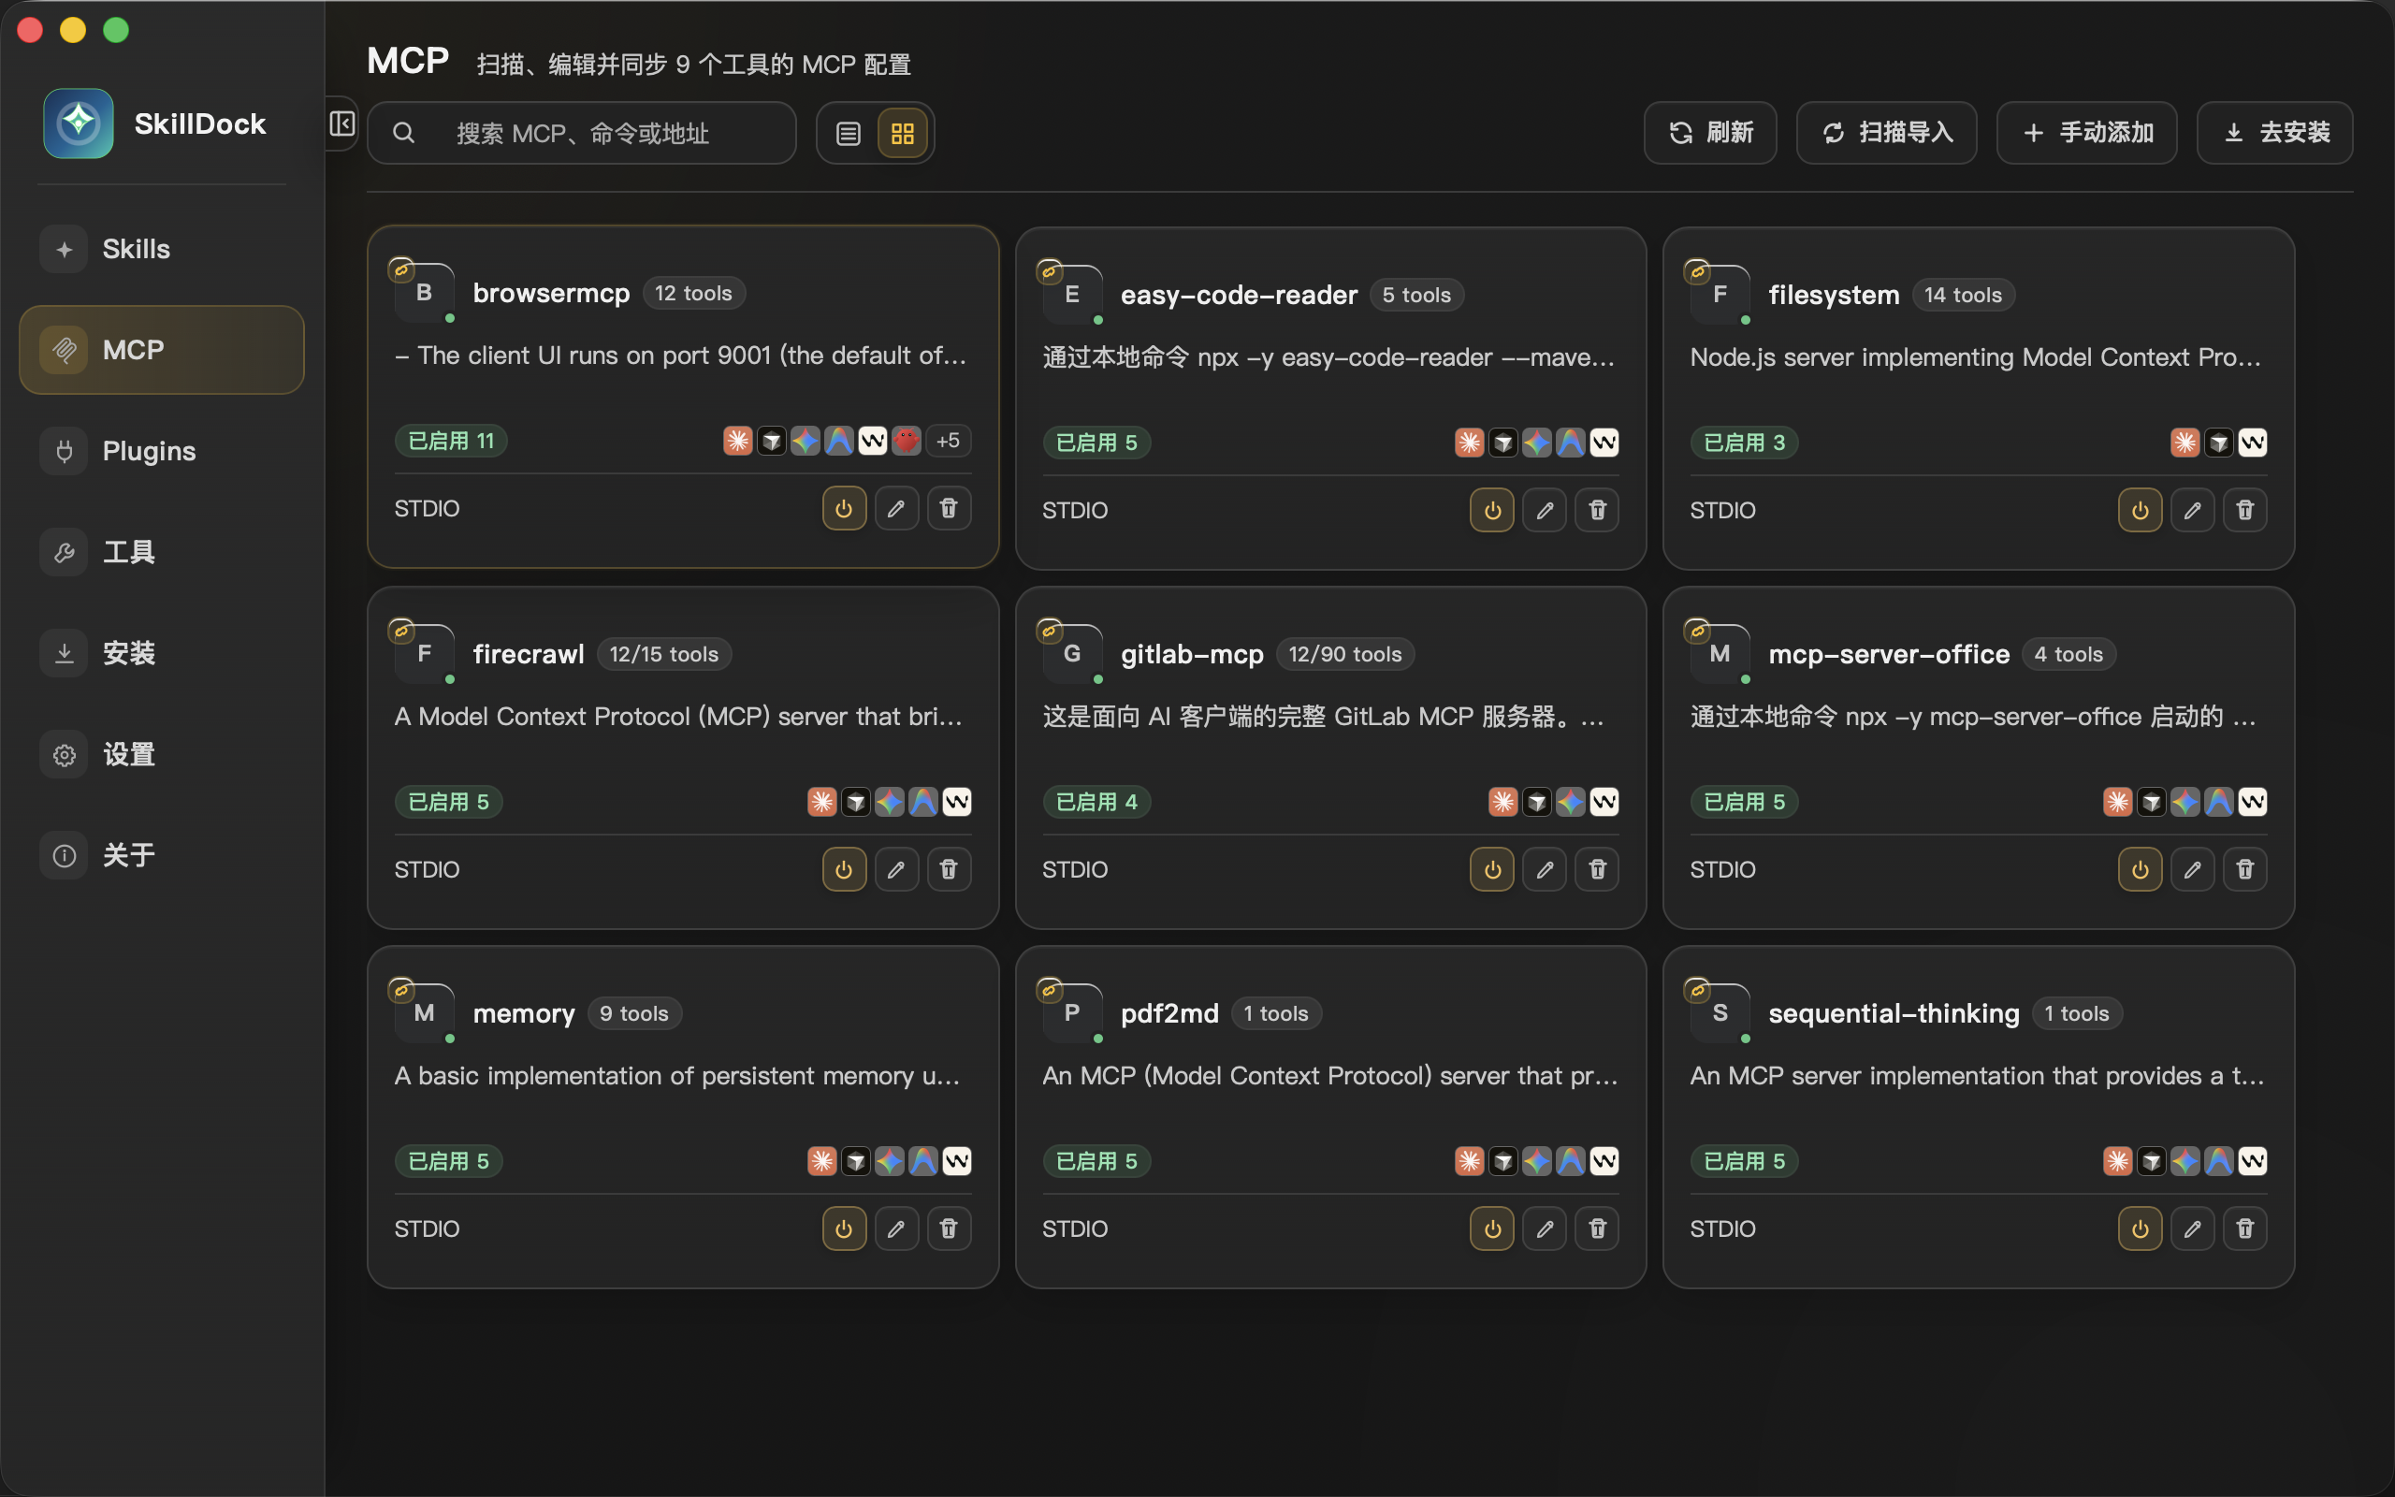Toggle power for firecrawl
Viewport: 2395px width, 1497px height.
click(843, 869)
